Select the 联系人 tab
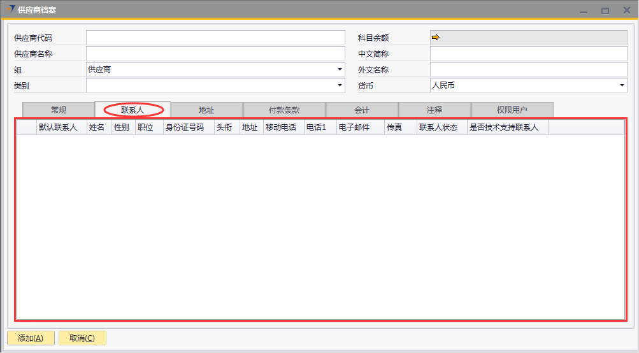This screenshot has width=639, height=353. coord(133,110)
